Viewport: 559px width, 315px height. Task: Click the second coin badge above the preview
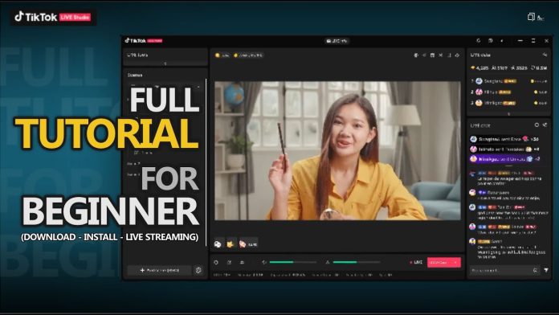(248, 55)
